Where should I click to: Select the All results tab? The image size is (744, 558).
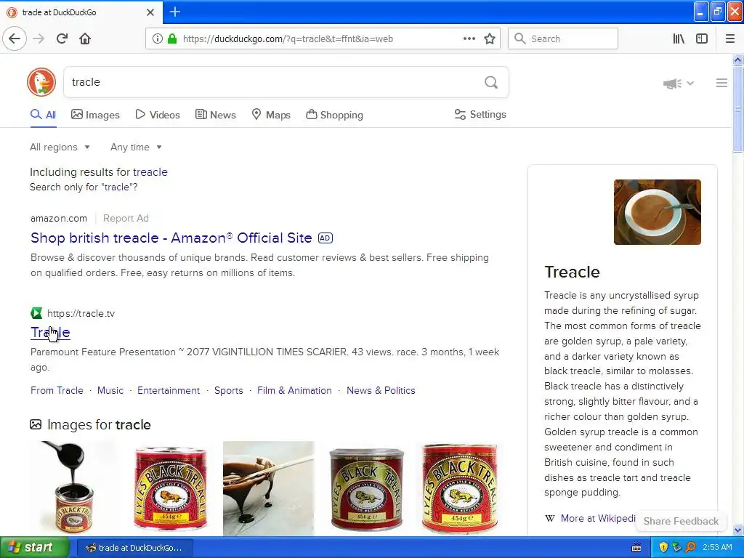tap(43, 115)
